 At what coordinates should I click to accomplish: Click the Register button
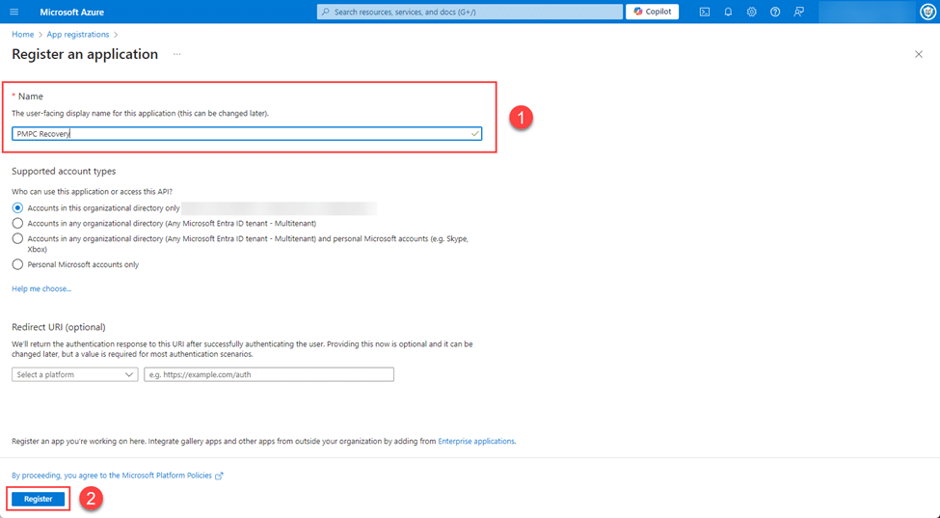click(39, 499)
